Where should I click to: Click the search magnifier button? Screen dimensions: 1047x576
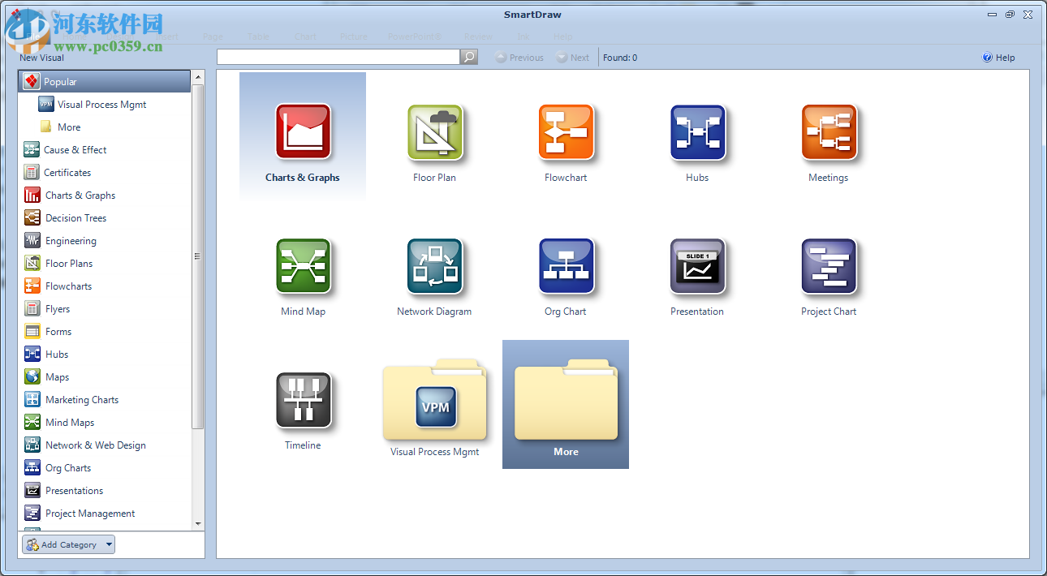[469, 58]
